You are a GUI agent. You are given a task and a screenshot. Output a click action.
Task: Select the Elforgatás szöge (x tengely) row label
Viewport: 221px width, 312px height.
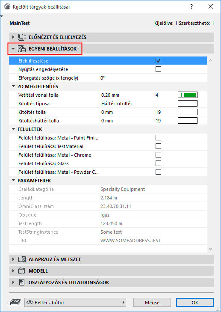coord(48,78)
